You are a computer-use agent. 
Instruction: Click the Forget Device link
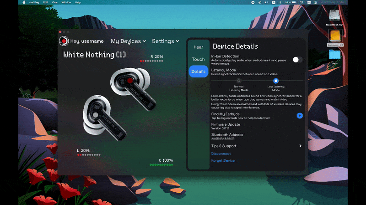(223, 160)
